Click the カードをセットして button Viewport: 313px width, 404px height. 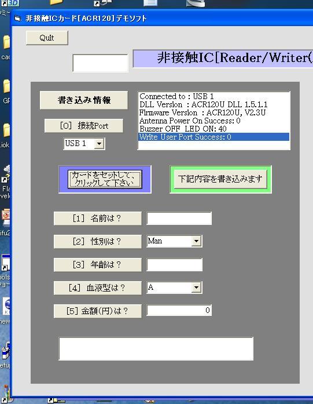[x=105, y=179]
